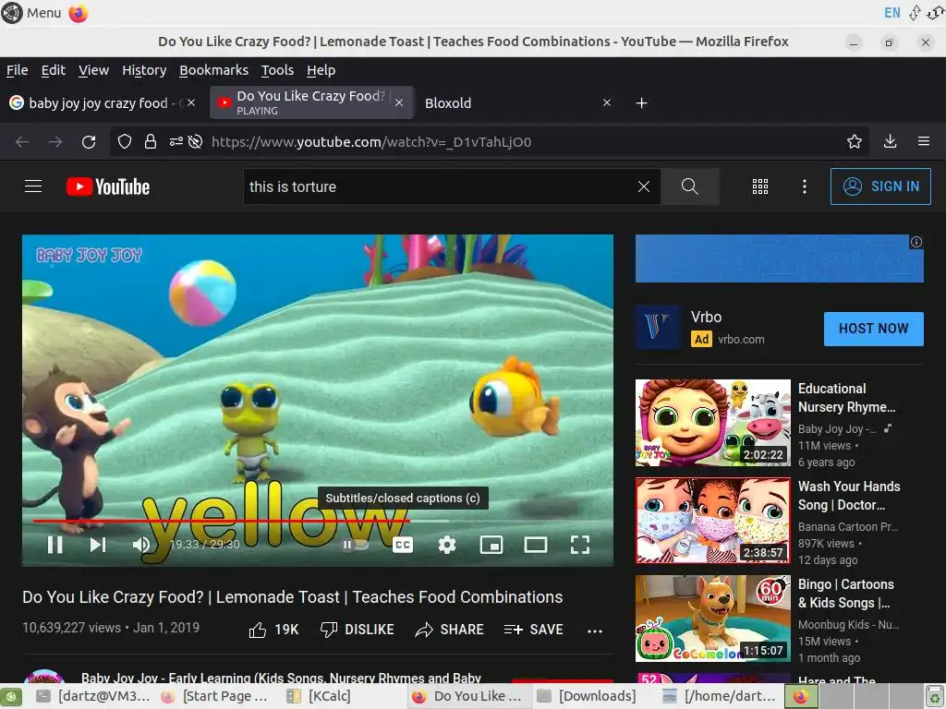Open Firefox View menu
Screen dimensions: 946x709
click(93, 70)
